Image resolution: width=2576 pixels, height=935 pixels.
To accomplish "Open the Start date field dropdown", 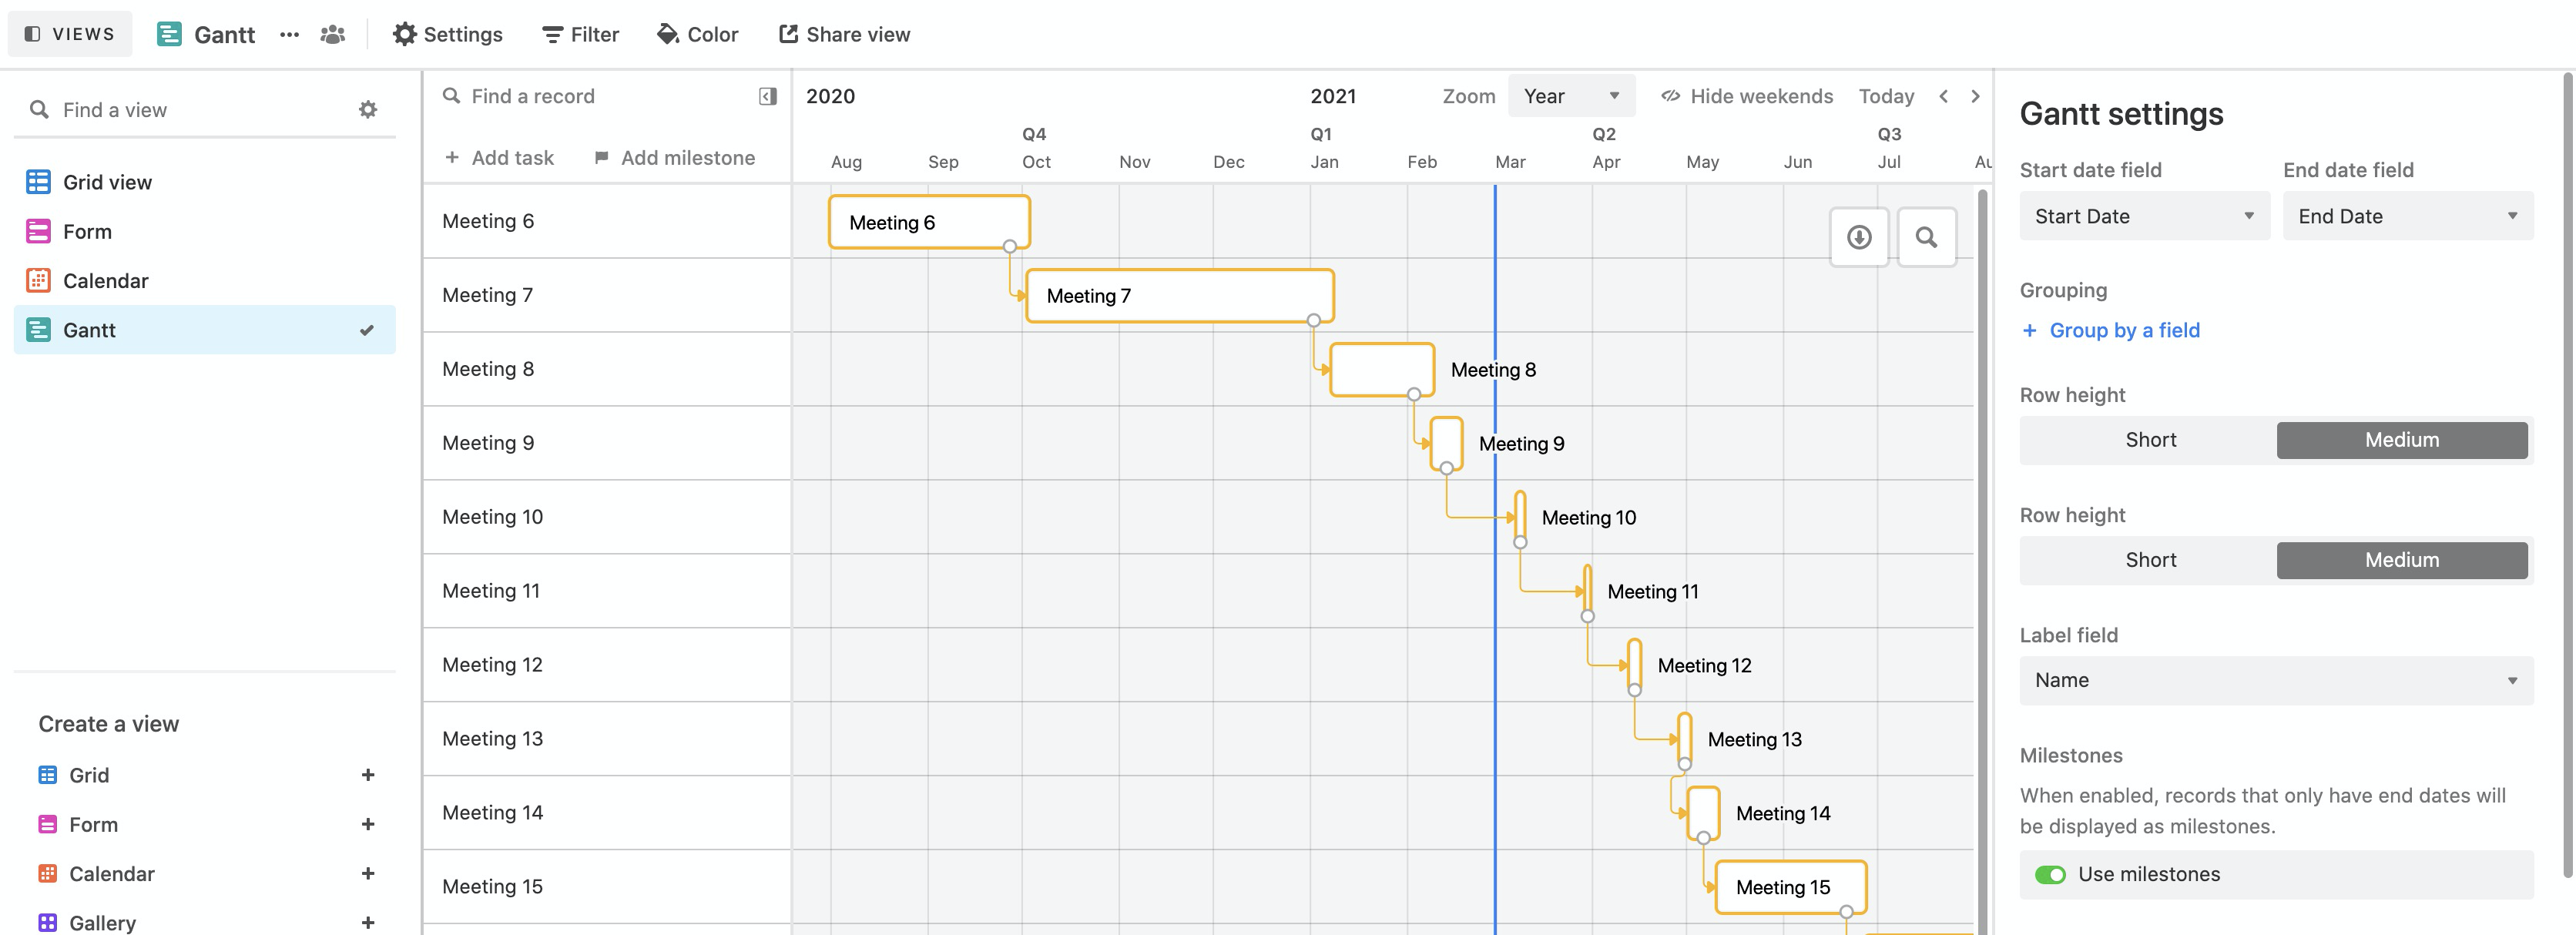I will 2144,216.
